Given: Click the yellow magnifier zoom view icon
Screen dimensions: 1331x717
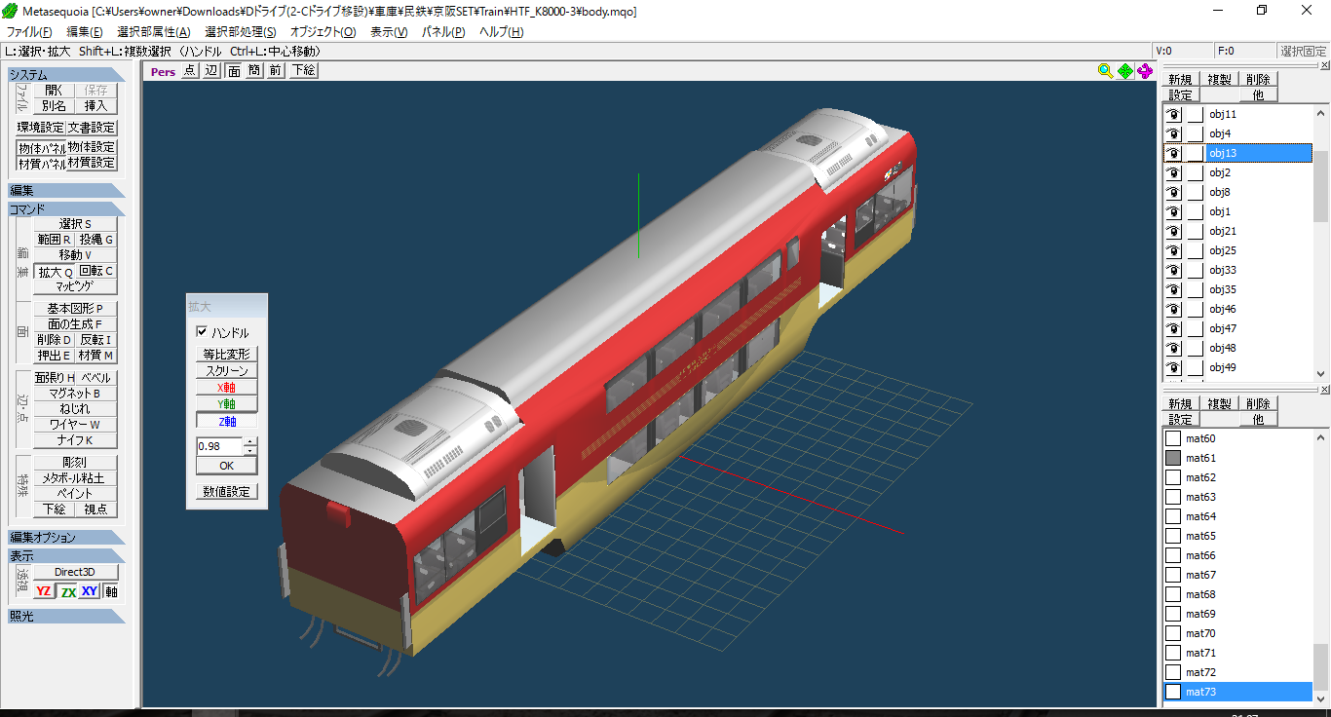Looking at the screenshot, I should pyautogui.click(x=1105, y=70).
